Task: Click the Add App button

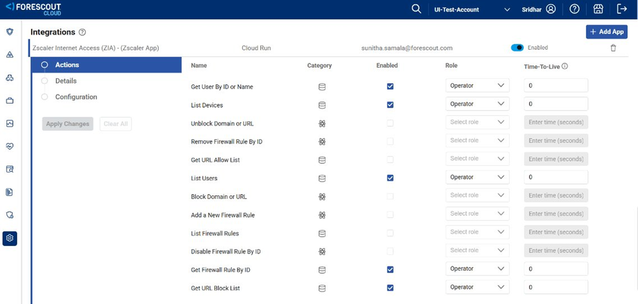Action: tap(607, 32)
